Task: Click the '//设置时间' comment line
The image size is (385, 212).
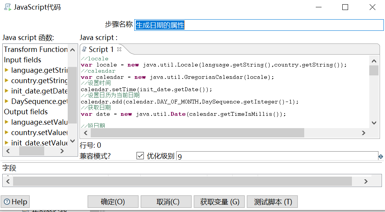Action: click(96, 83)
